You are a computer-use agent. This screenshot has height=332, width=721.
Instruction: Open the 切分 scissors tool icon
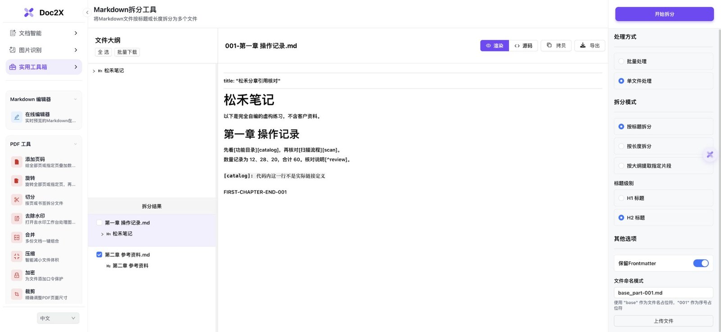point(17,200)
